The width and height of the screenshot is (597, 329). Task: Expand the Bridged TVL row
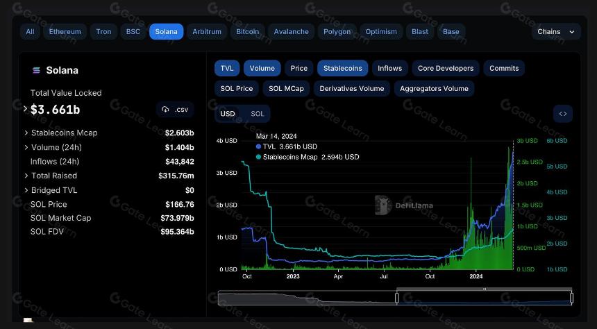[x=26, y=190]
